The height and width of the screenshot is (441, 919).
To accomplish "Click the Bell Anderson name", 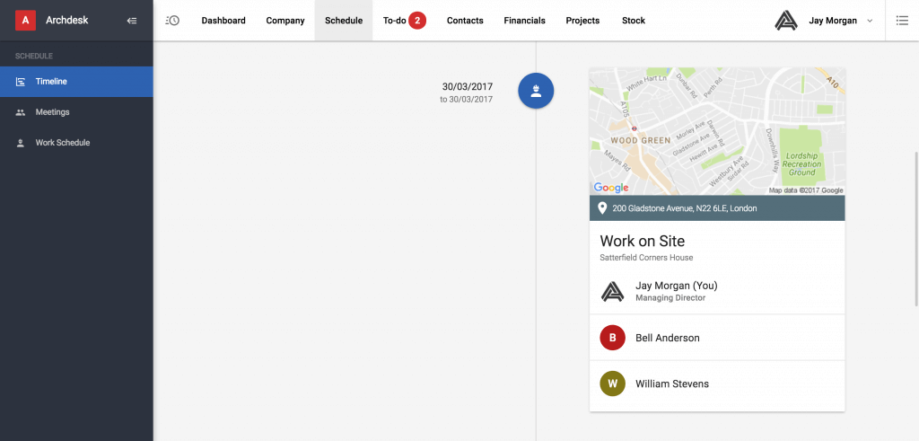I will pos(668,338).
